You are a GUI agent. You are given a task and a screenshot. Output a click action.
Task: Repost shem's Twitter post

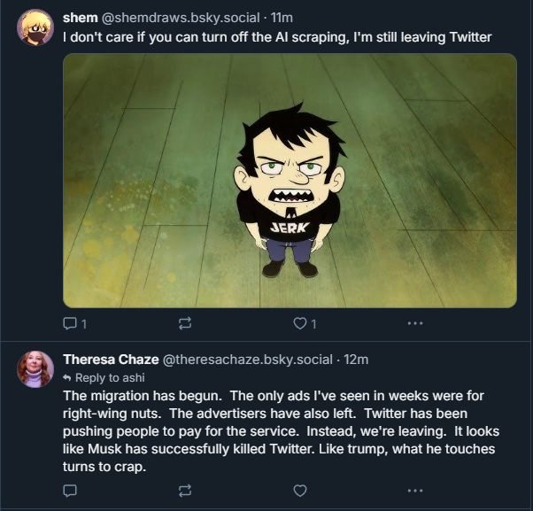coord(185,324)
